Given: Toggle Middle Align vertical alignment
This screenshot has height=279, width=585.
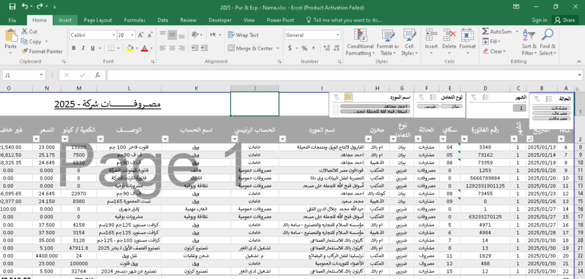Looking at the screenshot, I should [x=172, y=35].
